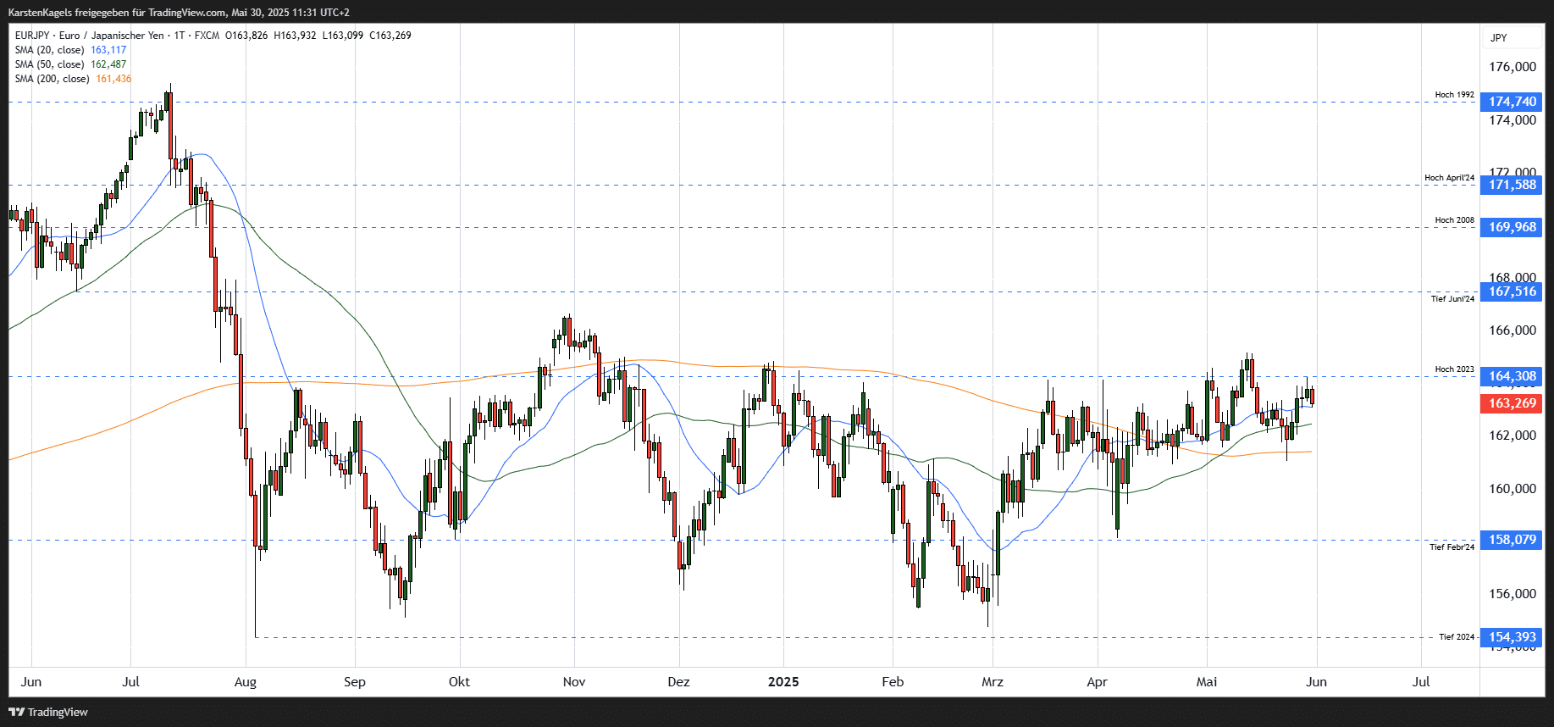Click the 160,000 price scale value

pos(1513,489)
